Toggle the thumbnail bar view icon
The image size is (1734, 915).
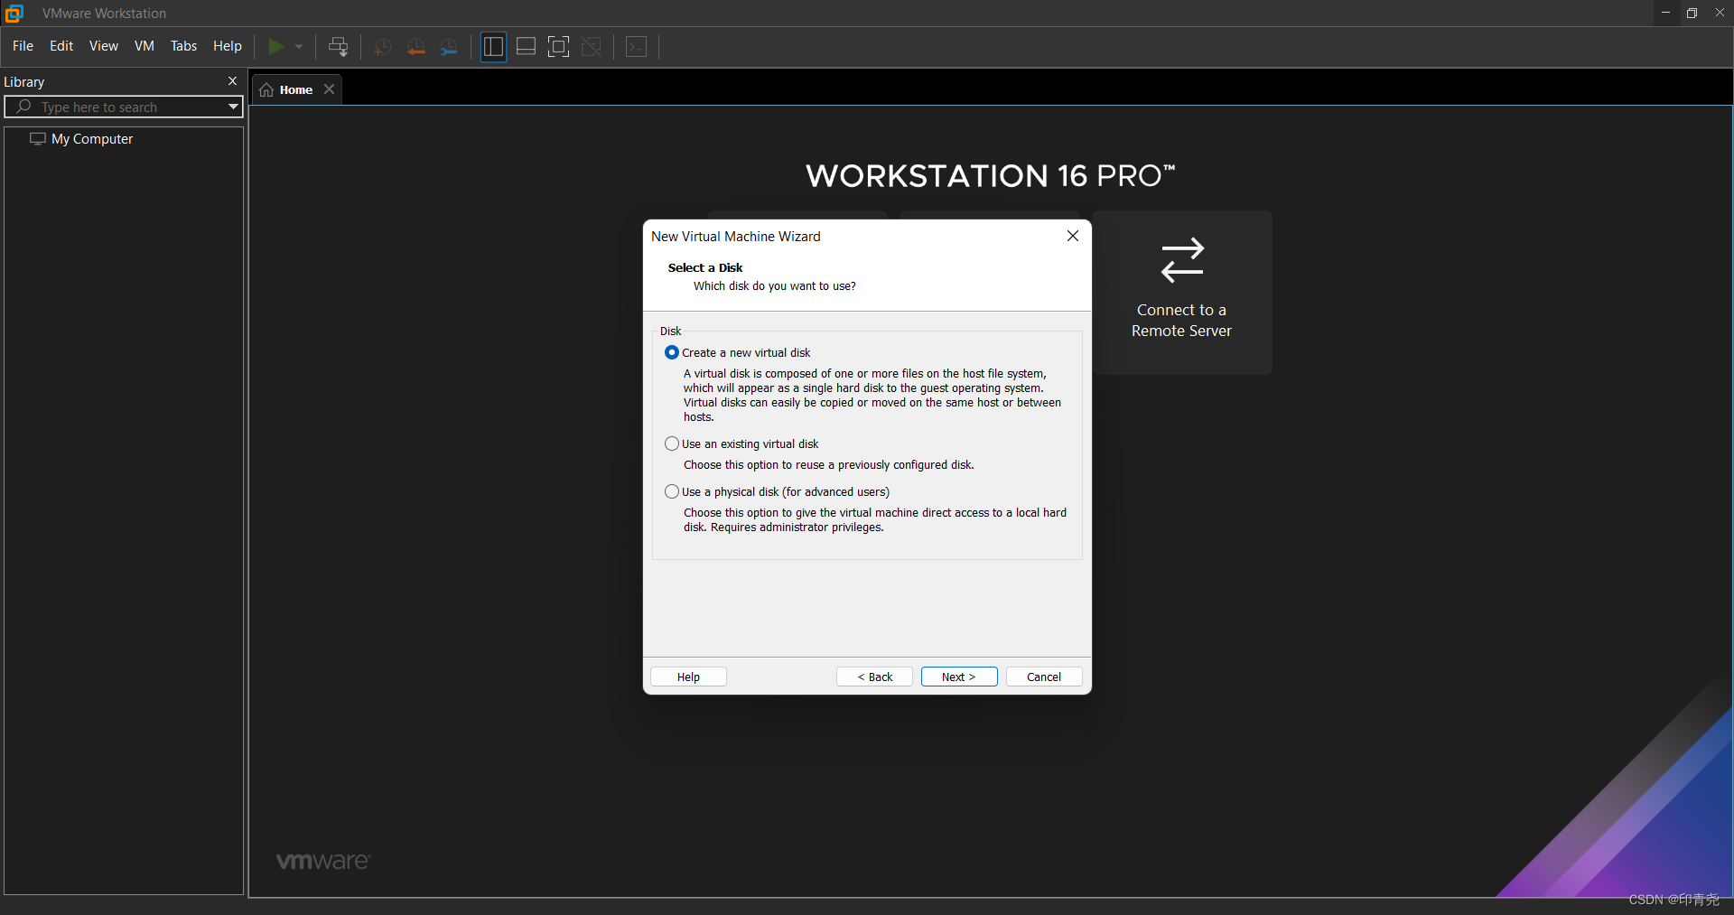pos(526,47)
